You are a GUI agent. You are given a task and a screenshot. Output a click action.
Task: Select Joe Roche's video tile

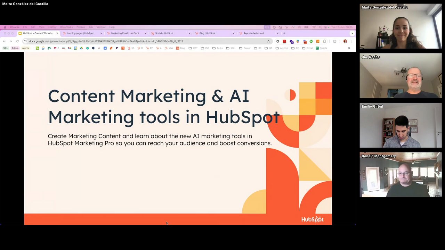(400, 76)
